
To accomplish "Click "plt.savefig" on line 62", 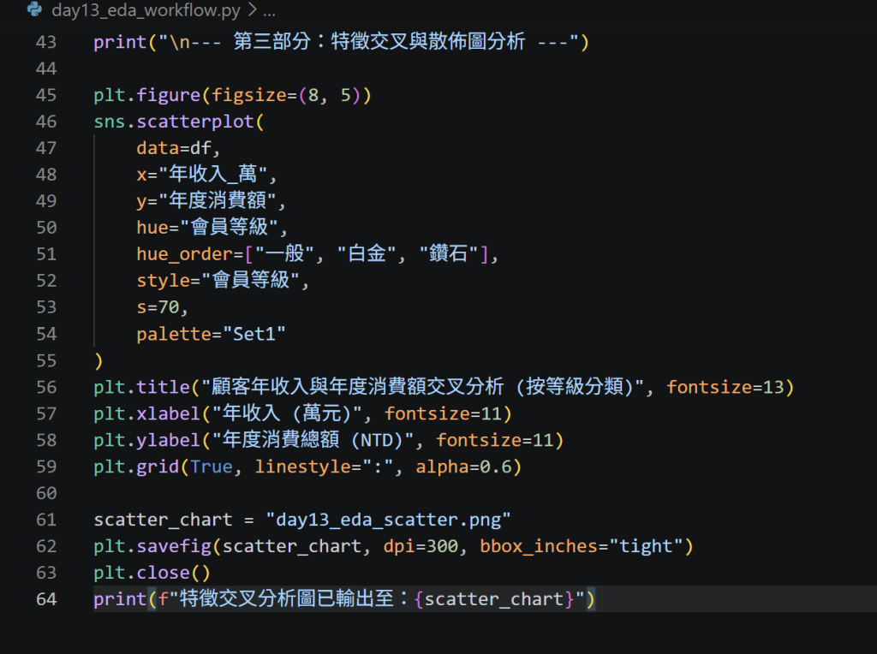I will (x=152, y=546).
